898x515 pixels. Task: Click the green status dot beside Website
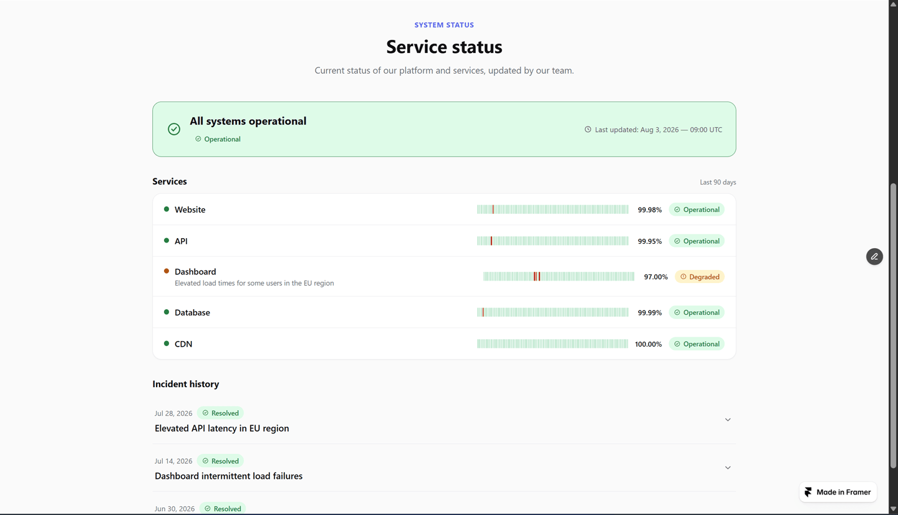(x=167, y=209)
